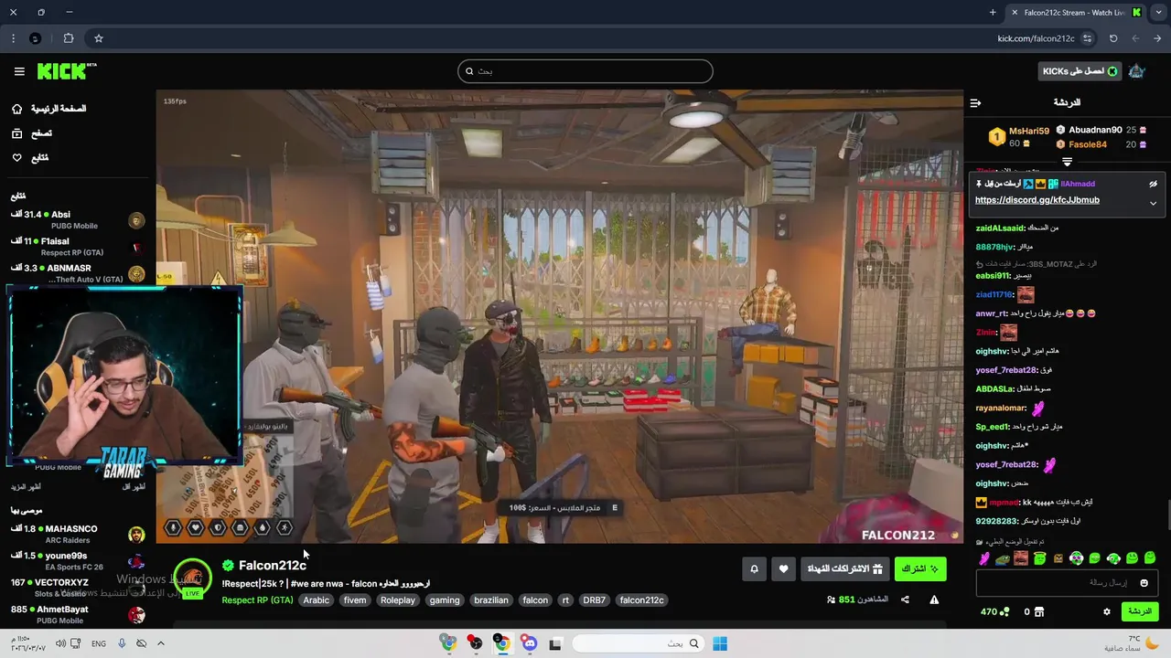The width and height of the screenshot is (1171, 658).
Task: Open the Windows Start button on the taskbar
Action: pos(720,644)
